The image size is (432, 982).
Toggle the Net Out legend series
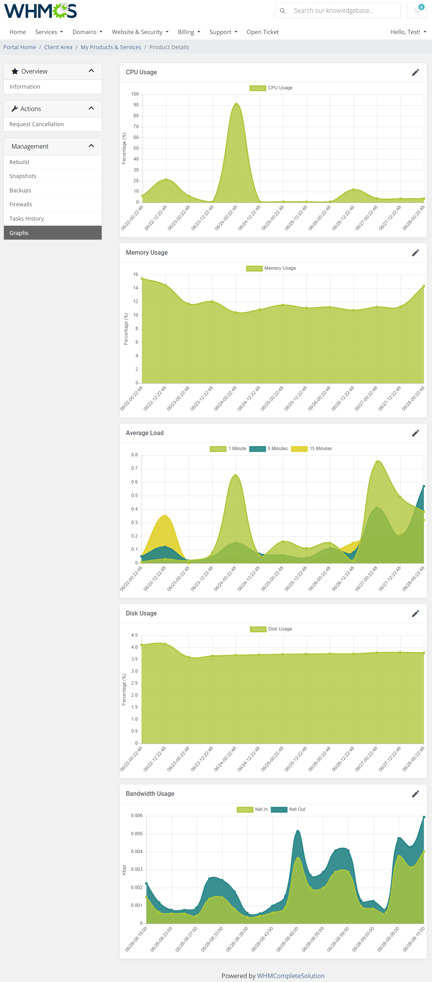point(289,809)
